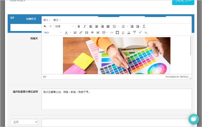Apply superscript formatting
The height and width of the screenshot is (127, 202).
click(x=140, y=32)
